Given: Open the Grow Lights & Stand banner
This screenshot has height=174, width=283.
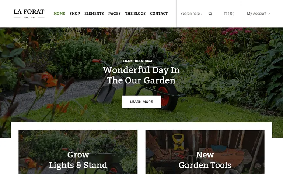Looking at the screenshot, I should 78,152.
